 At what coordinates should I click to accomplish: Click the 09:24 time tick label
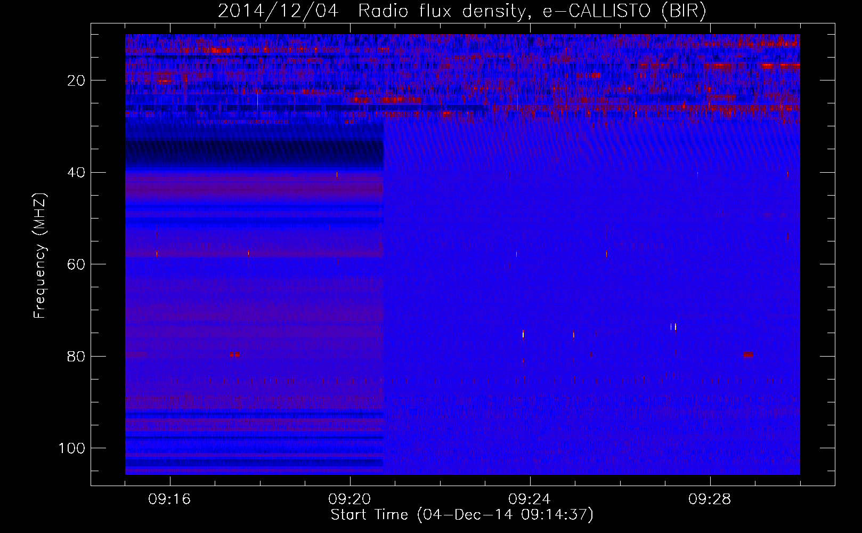(x=530, y=499)
